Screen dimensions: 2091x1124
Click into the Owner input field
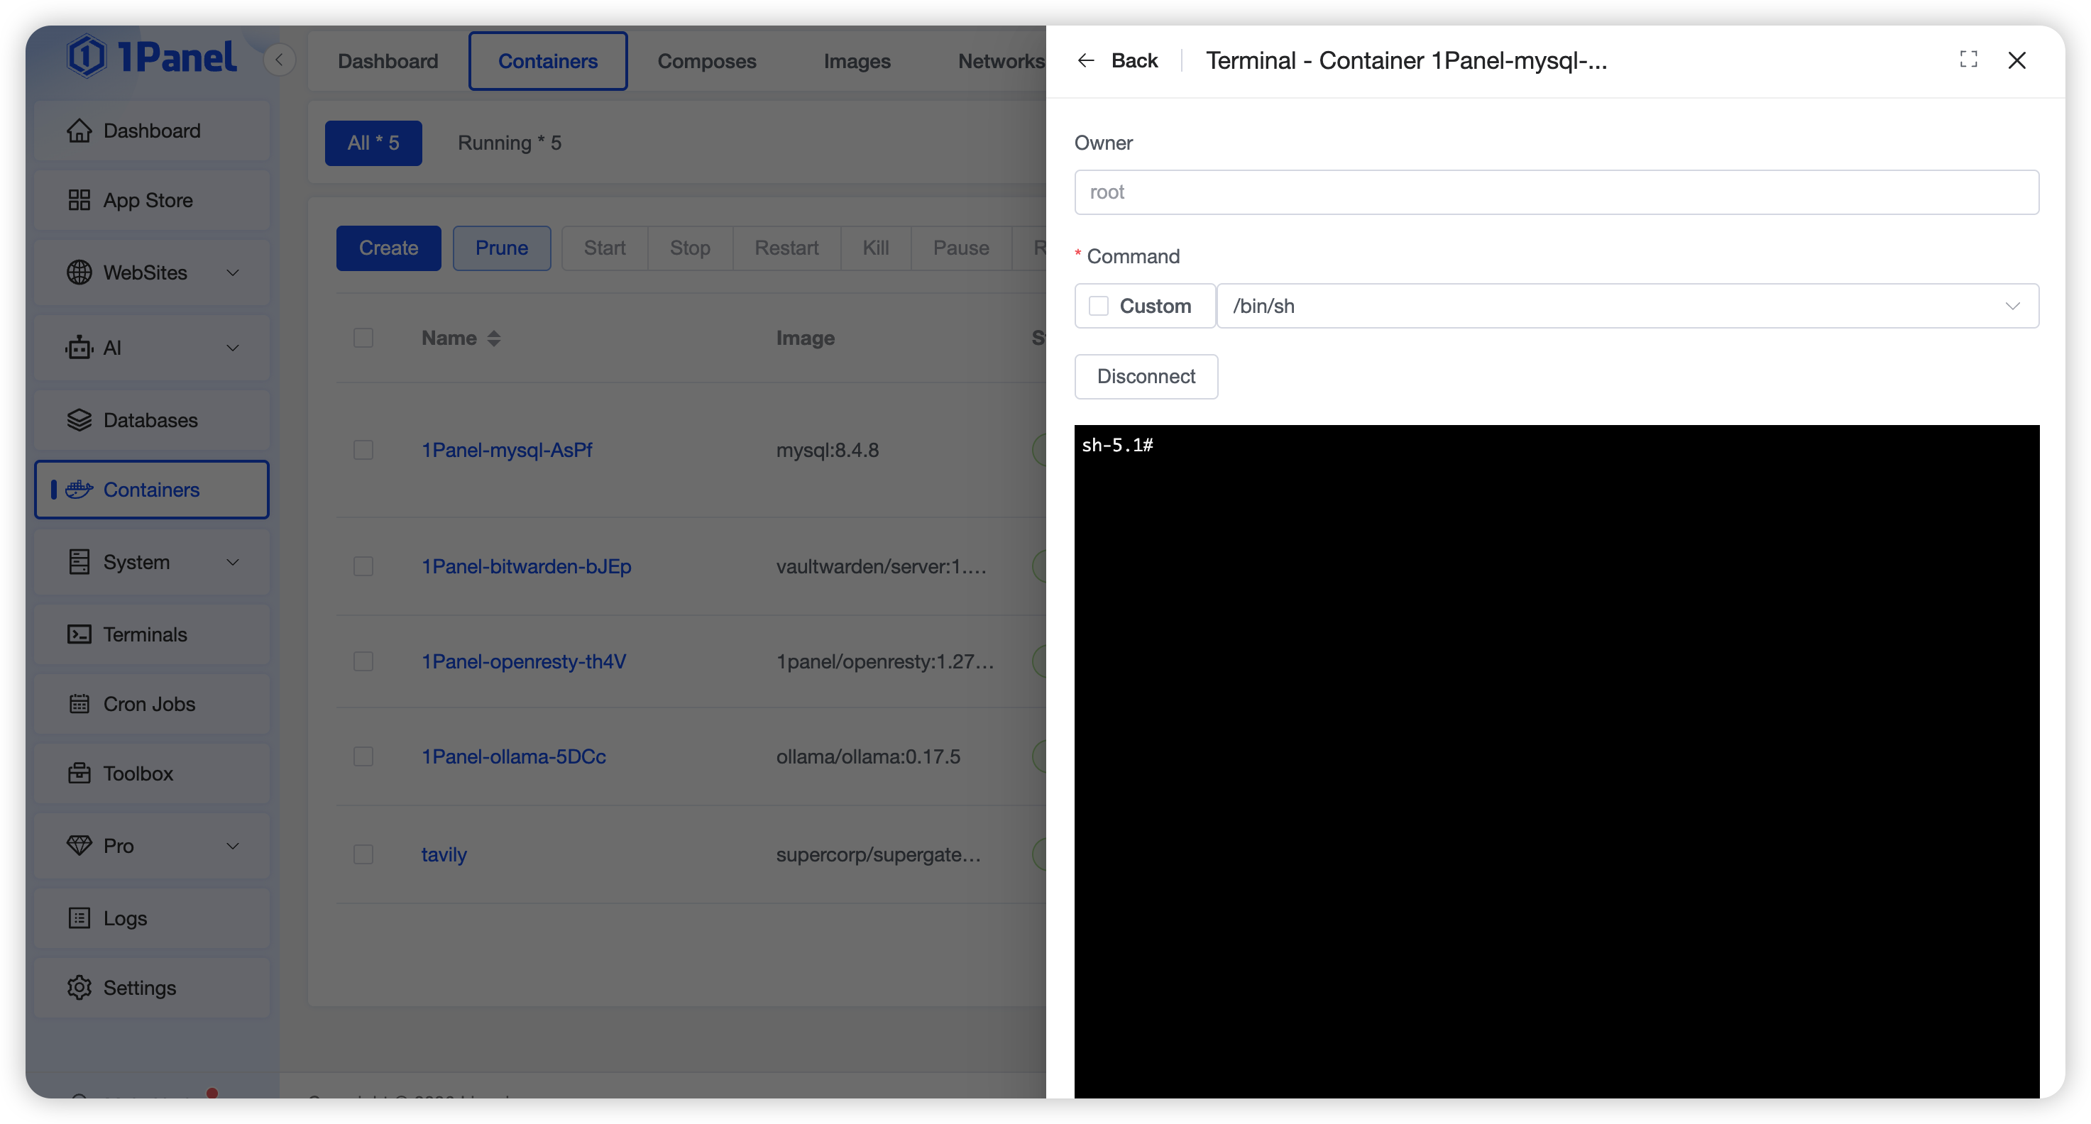coord(1555,192)
